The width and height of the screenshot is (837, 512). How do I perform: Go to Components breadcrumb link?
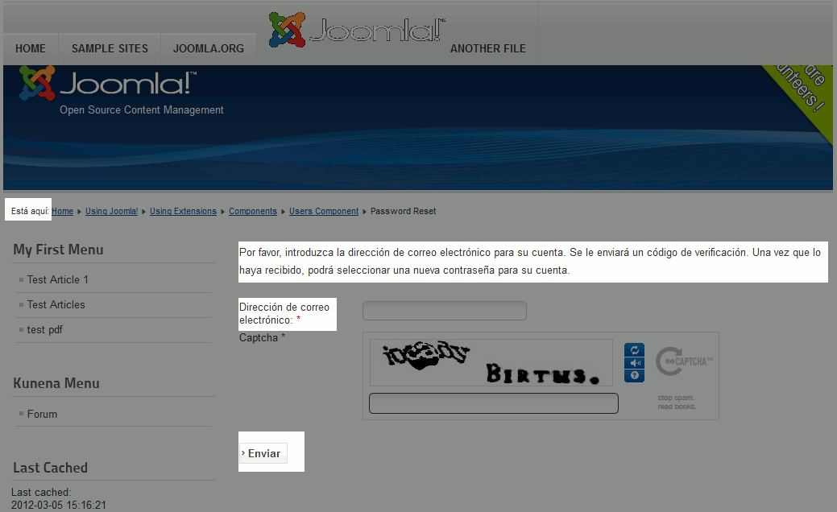point(253,211)
